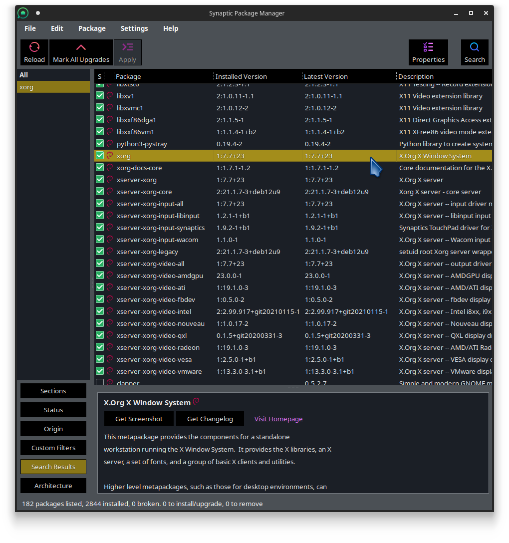Click Debian swirl icon beside libxv1

[x=110, y=96]
